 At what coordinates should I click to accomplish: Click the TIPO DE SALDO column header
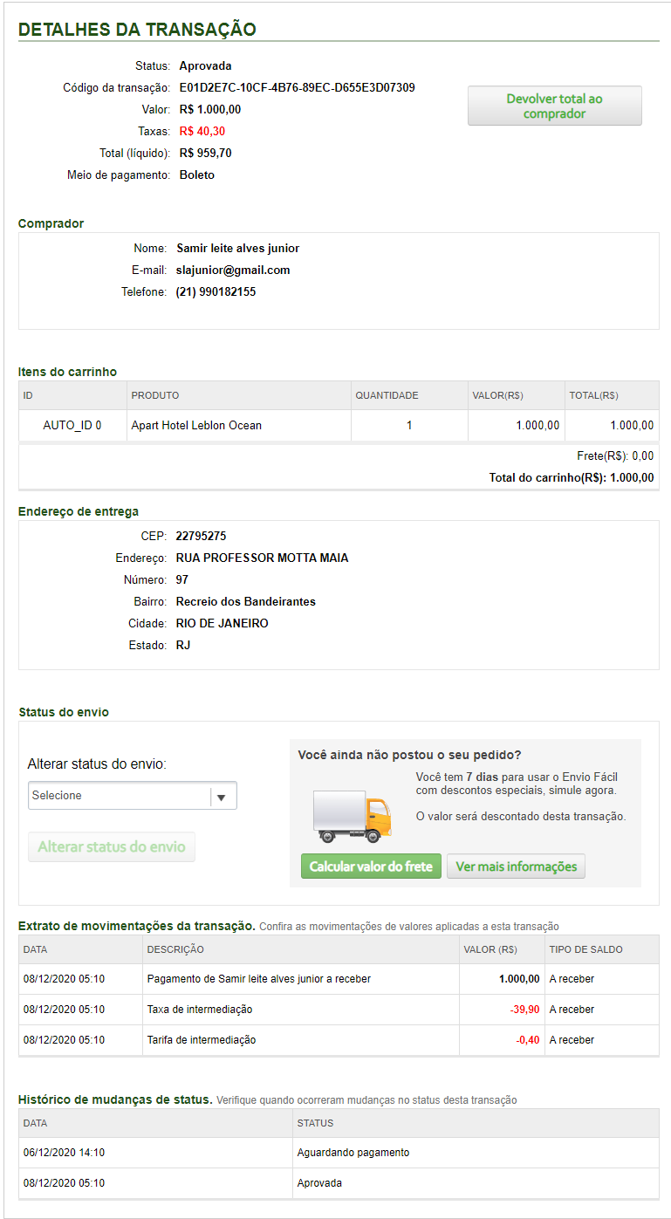tap(586, 949)
